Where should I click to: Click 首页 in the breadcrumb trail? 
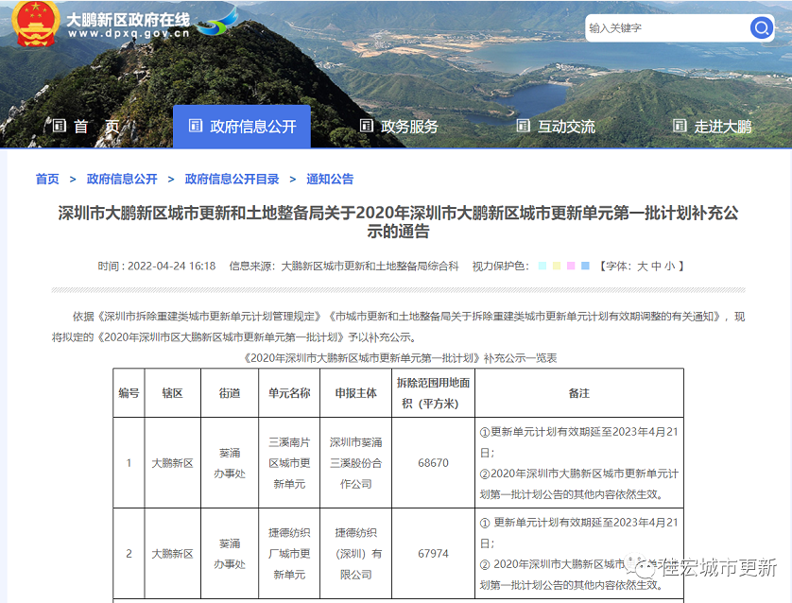[x=47, y=179]
